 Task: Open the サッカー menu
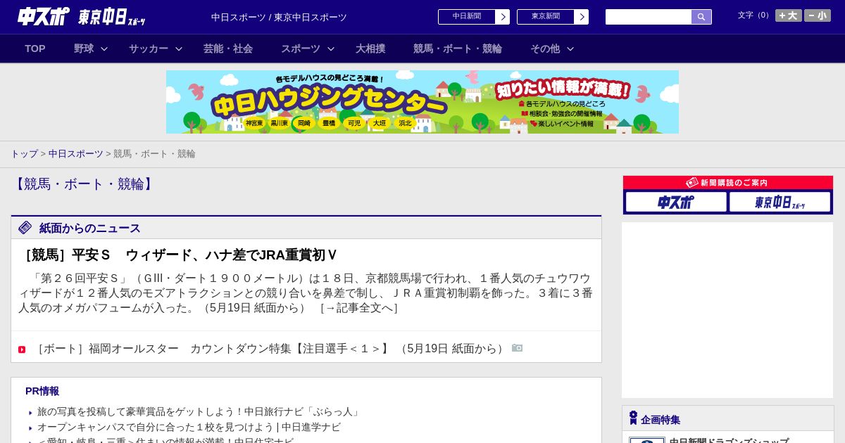point(149,49)
